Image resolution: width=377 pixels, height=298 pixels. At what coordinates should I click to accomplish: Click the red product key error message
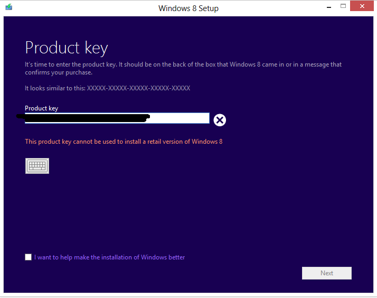tap(124, 142)
